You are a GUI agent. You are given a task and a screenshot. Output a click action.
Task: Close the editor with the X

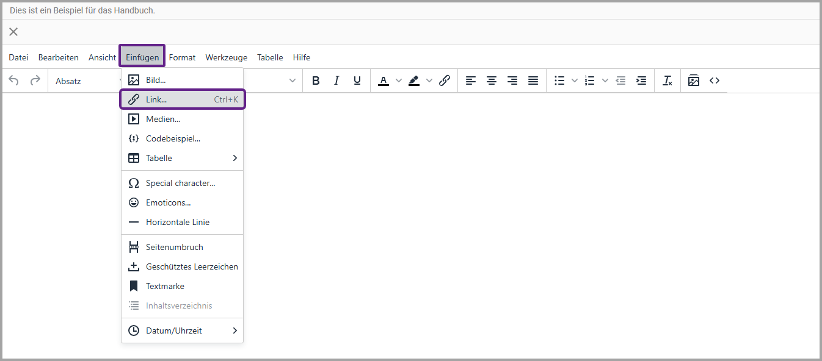tap(13, 32)
